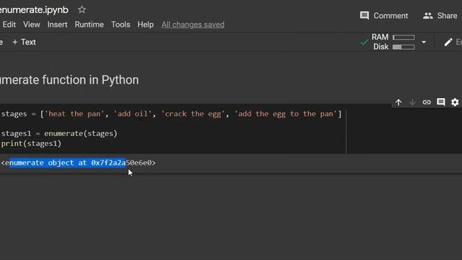Screen dimensions: 462x260
Task: Star the enumerate.ipynb notebook
Action: click(82, 9)
